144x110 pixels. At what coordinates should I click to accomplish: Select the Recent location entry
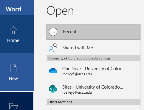click(x=93, y=32)
